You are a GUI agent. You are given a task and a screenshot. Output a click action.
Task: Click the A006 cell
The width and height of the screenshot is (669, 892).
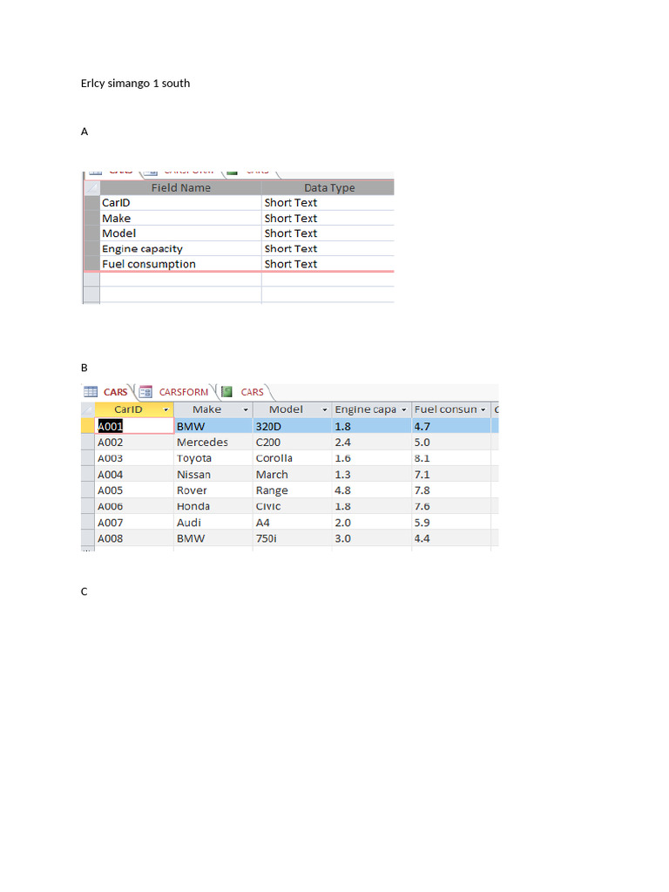point(135,506)
